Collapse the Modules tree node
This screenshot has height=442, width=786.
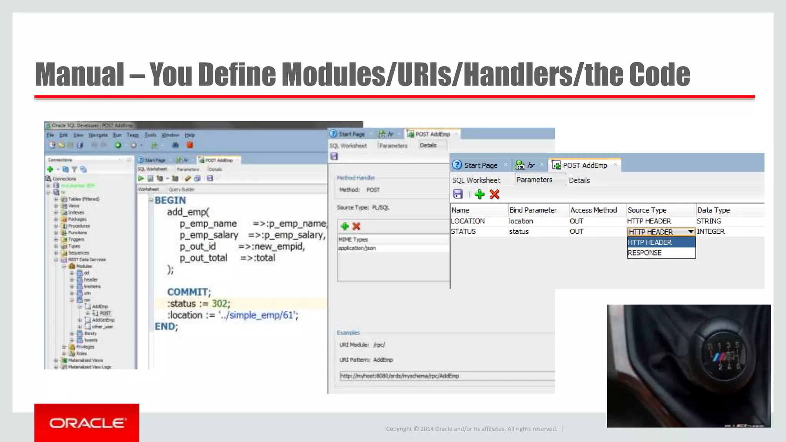(64, 266)
